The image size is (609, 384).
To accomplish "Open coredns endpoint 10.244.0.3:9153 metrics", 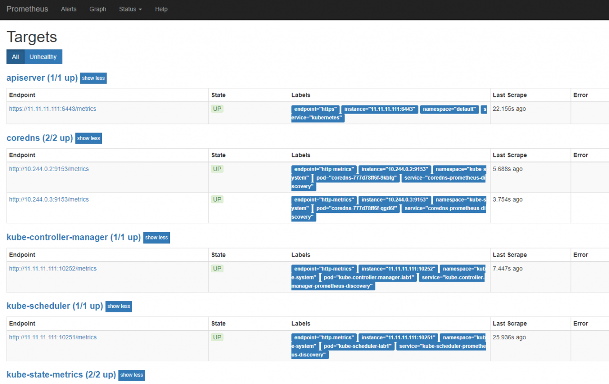I will pos(49,200).
